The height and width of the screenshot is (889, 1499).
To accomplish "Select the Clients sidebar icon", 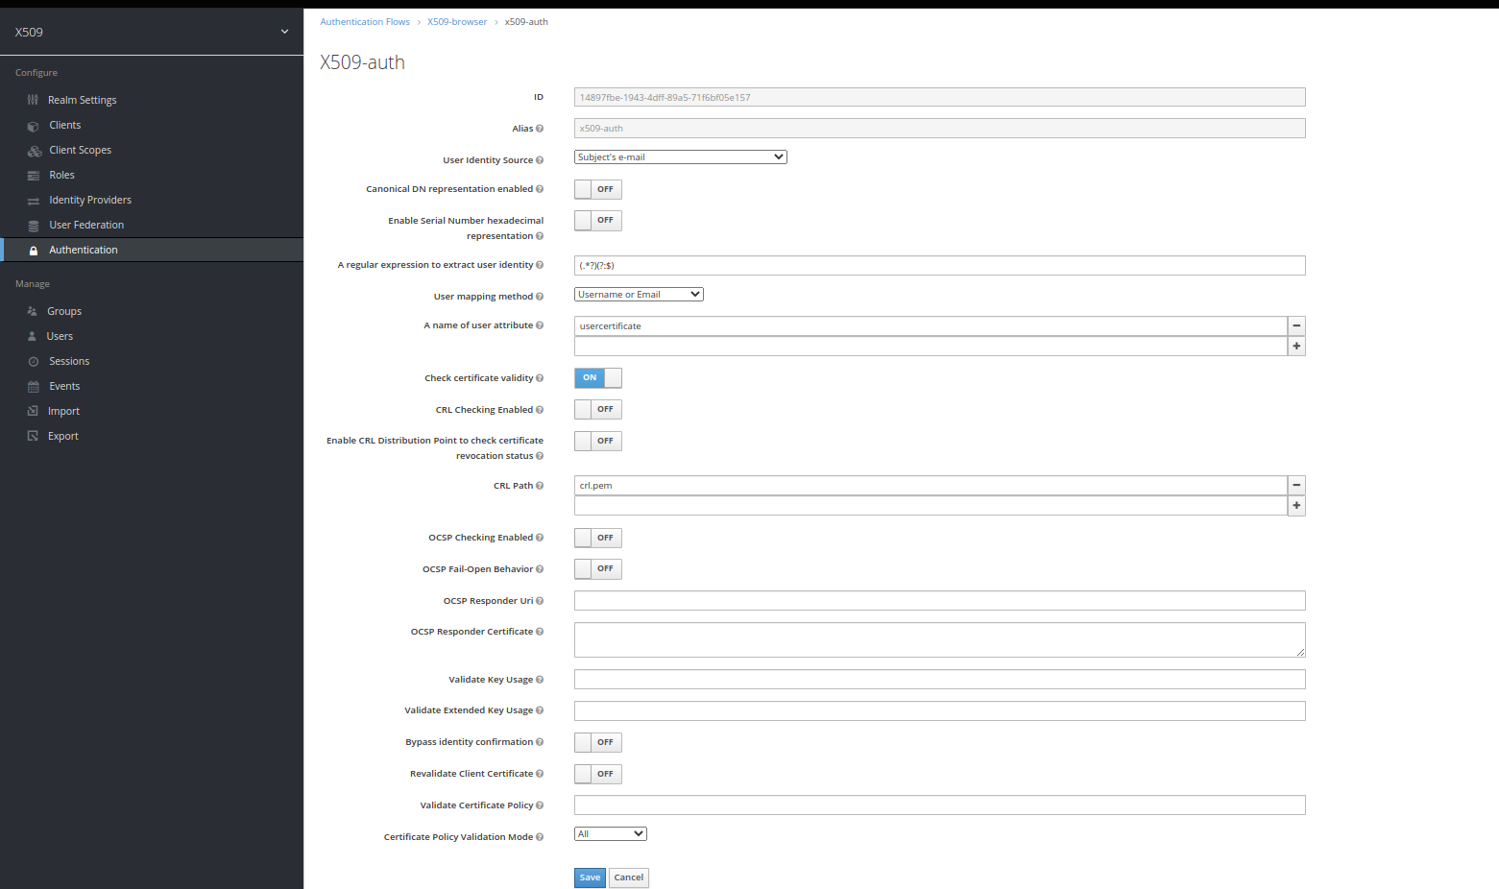I will pos(32,125).
